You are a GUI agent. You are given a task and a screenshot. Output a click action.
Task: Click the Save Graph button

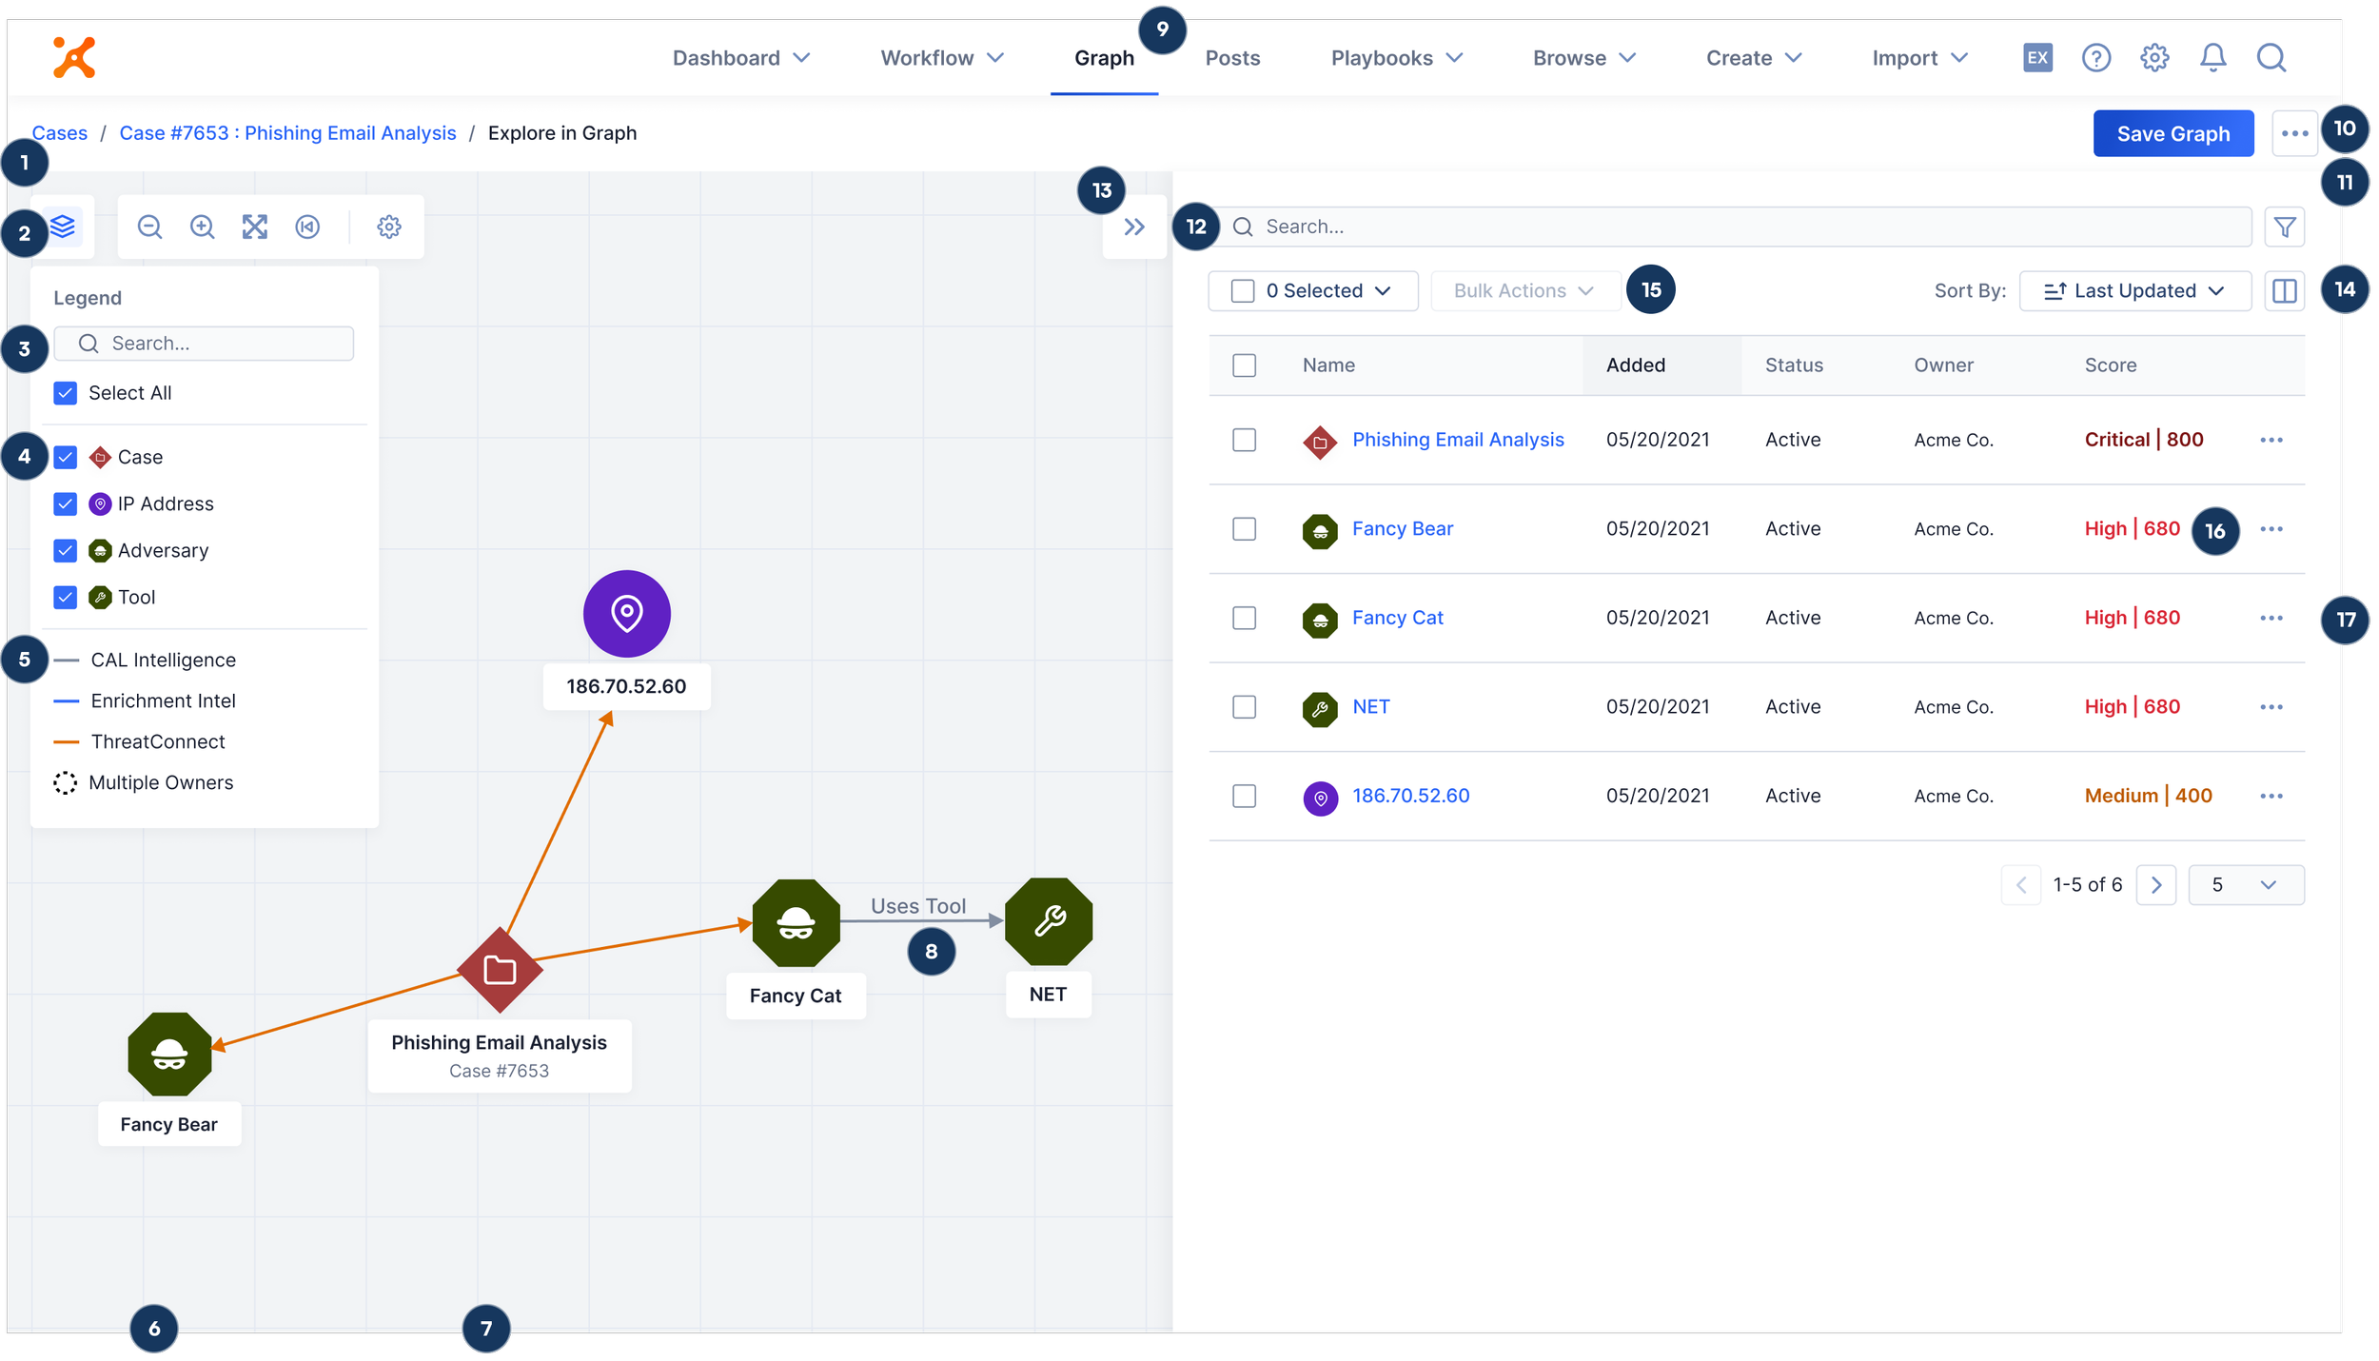click(x=2173, y=133)
